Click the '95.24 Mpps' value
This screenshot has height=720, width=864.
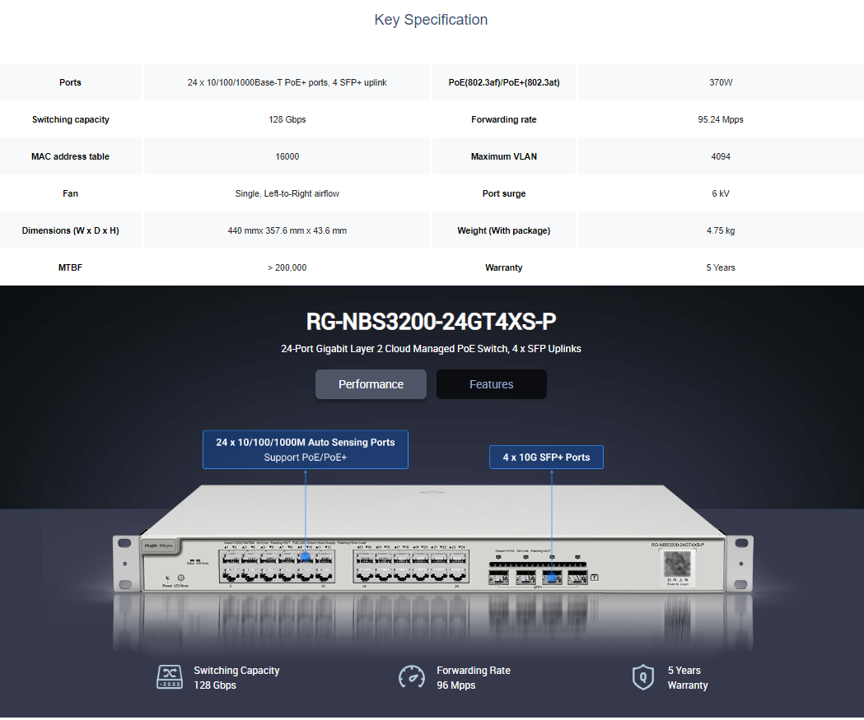(x=721, y=119)
